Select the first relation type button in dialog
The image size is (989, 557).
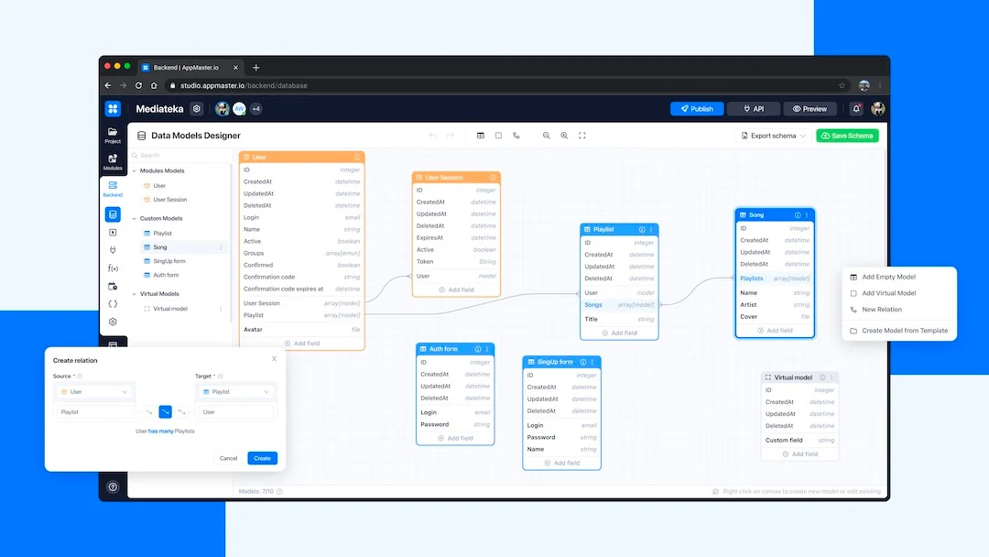(x=148, y=412)
